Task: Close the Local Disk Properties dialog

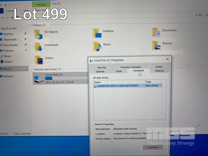Action: coord(167,59)
